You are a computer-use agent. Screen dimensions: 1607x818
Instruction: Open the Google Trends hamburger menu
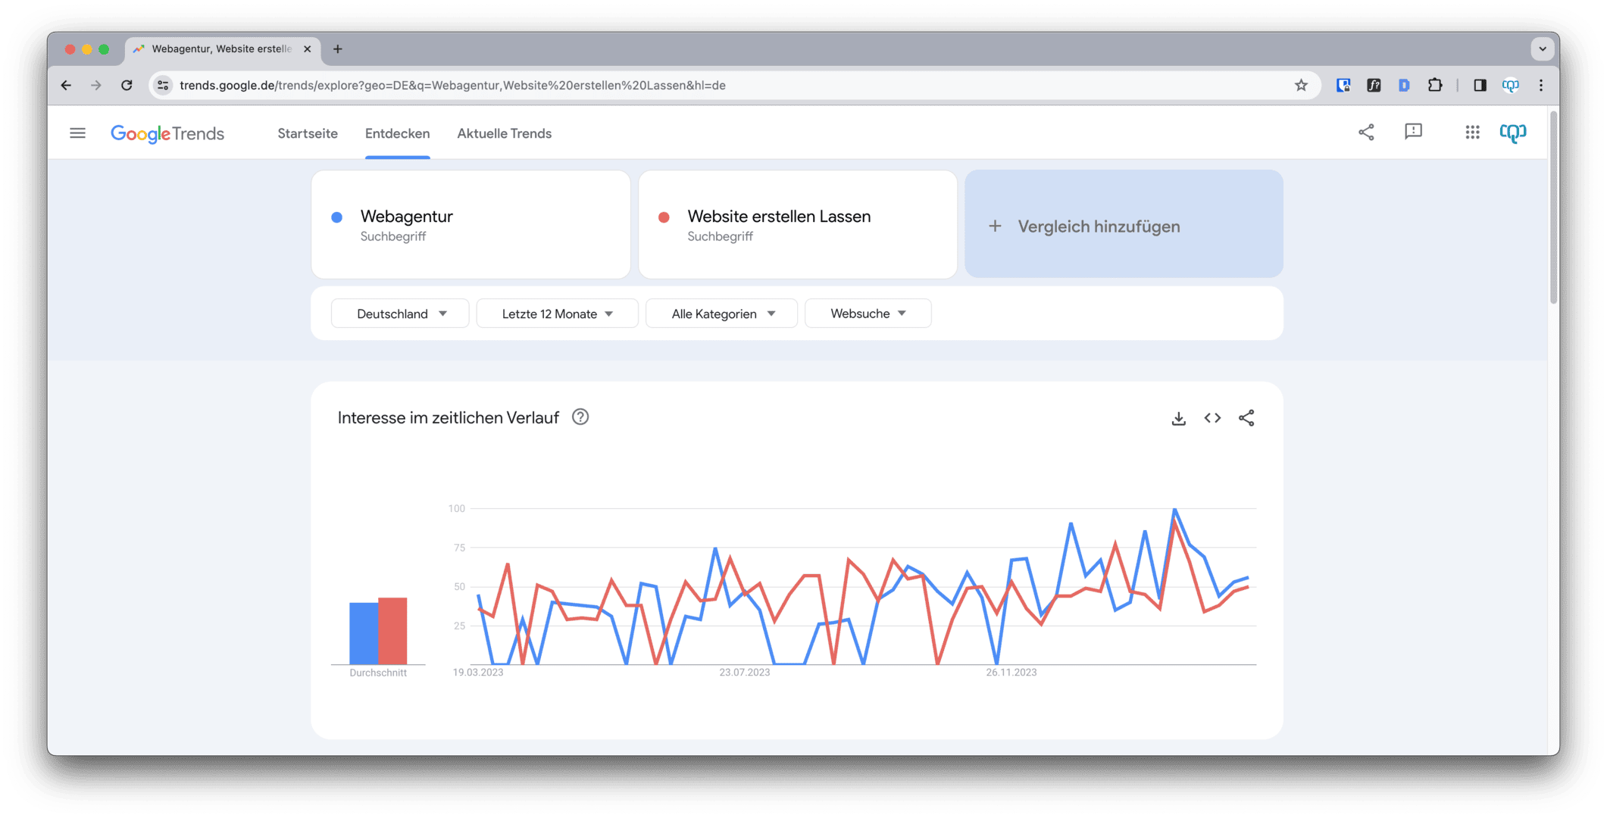pos(77,133)
